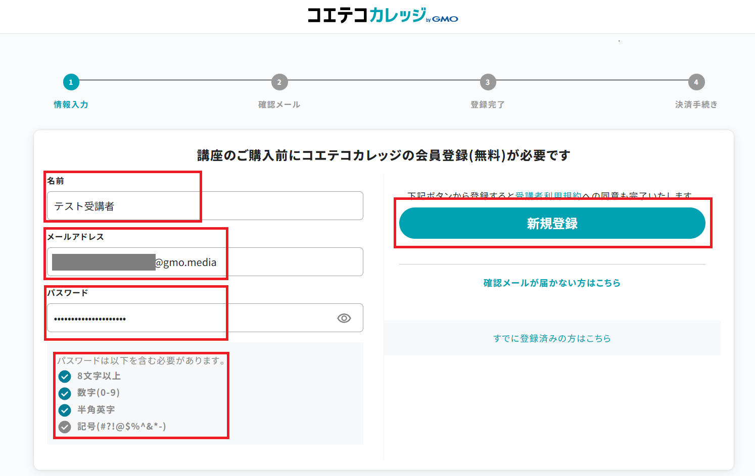Focus the 名前 name input field
Image resolution: width=755 pixels, height=476 pixels.
(x=205, y=206)
